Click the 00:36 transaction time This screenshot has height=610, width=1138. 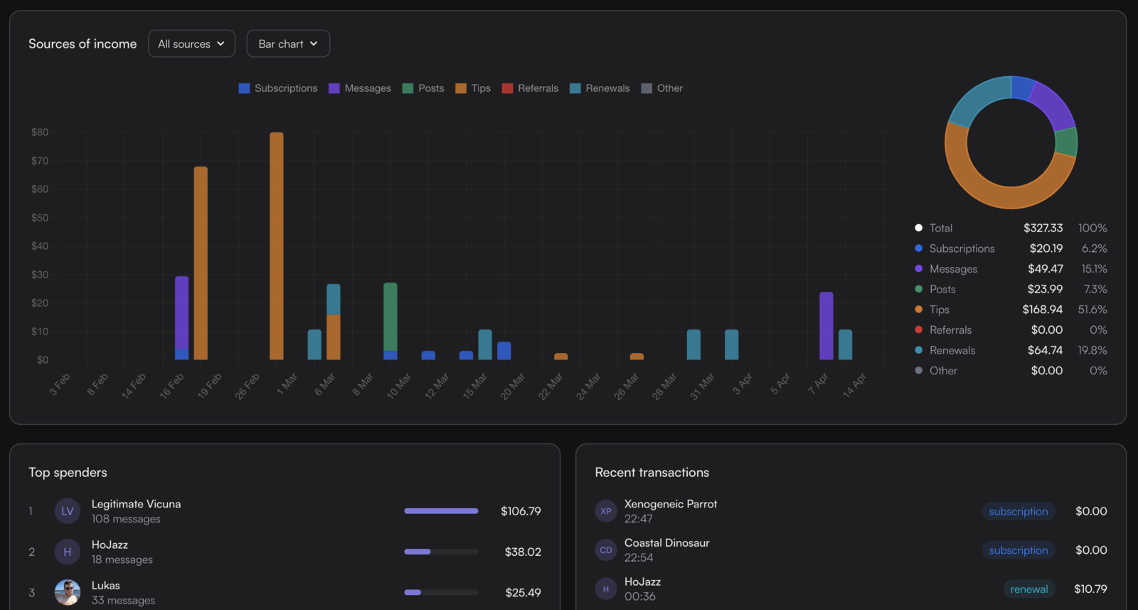click(x=640, y=596)
